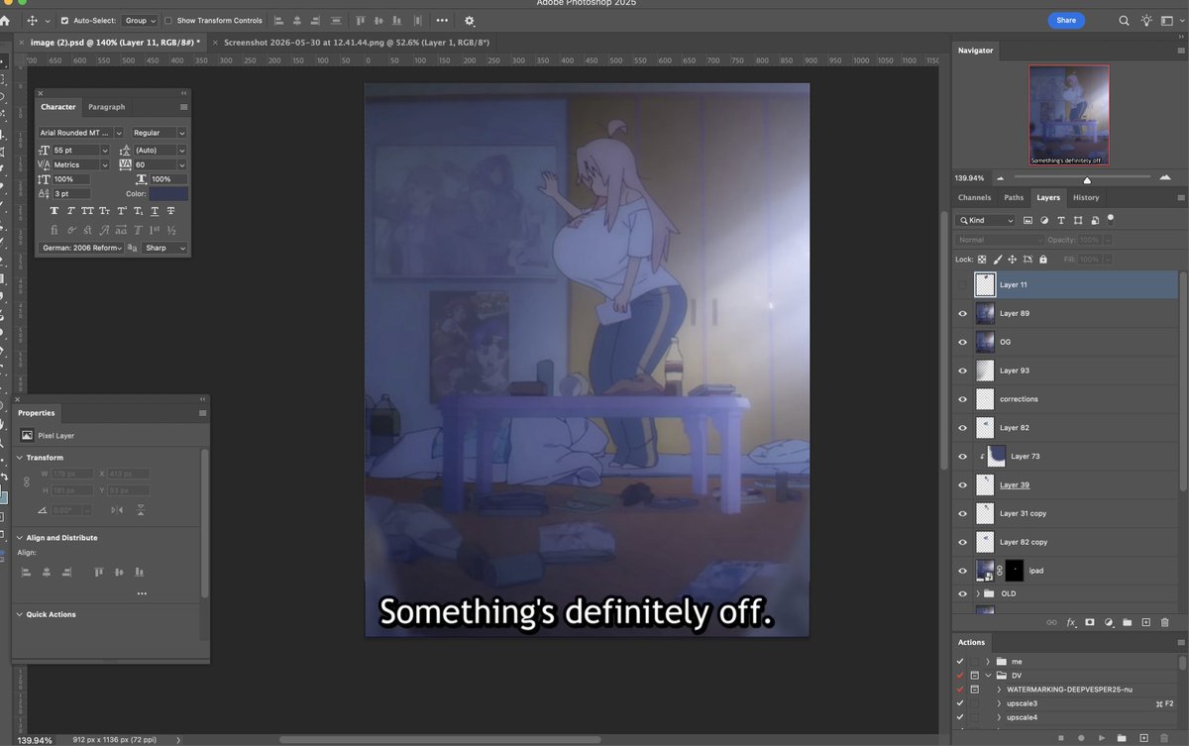The image size is (1189, 746).
Task: Filter layers by type layer icon
Action: 1061,220
